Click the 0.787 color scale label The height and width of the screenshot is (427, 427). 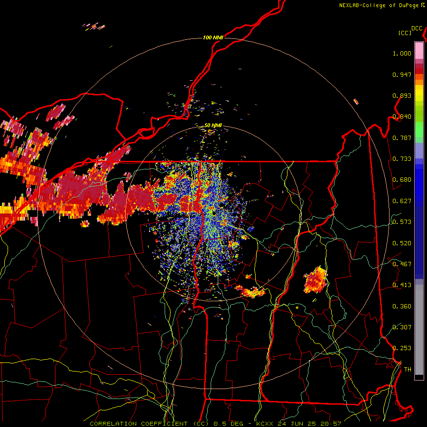click(x=402, y=138)
